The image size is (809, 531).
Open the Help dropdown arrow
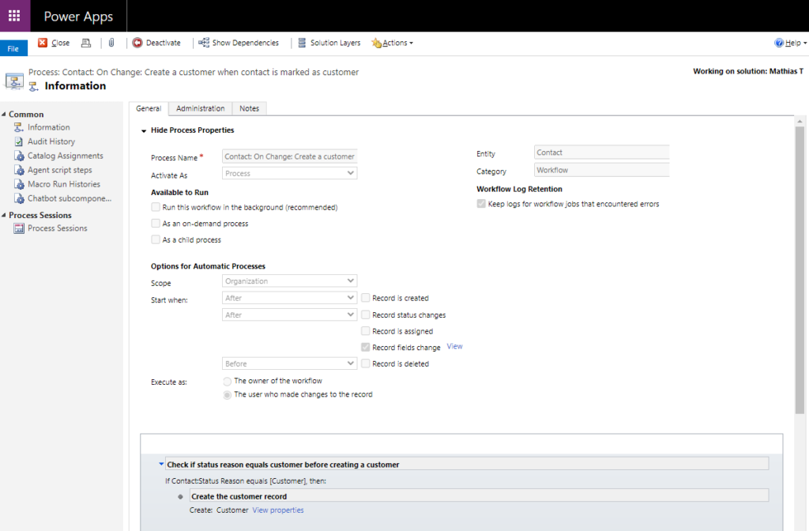click(x=805, y=43)
